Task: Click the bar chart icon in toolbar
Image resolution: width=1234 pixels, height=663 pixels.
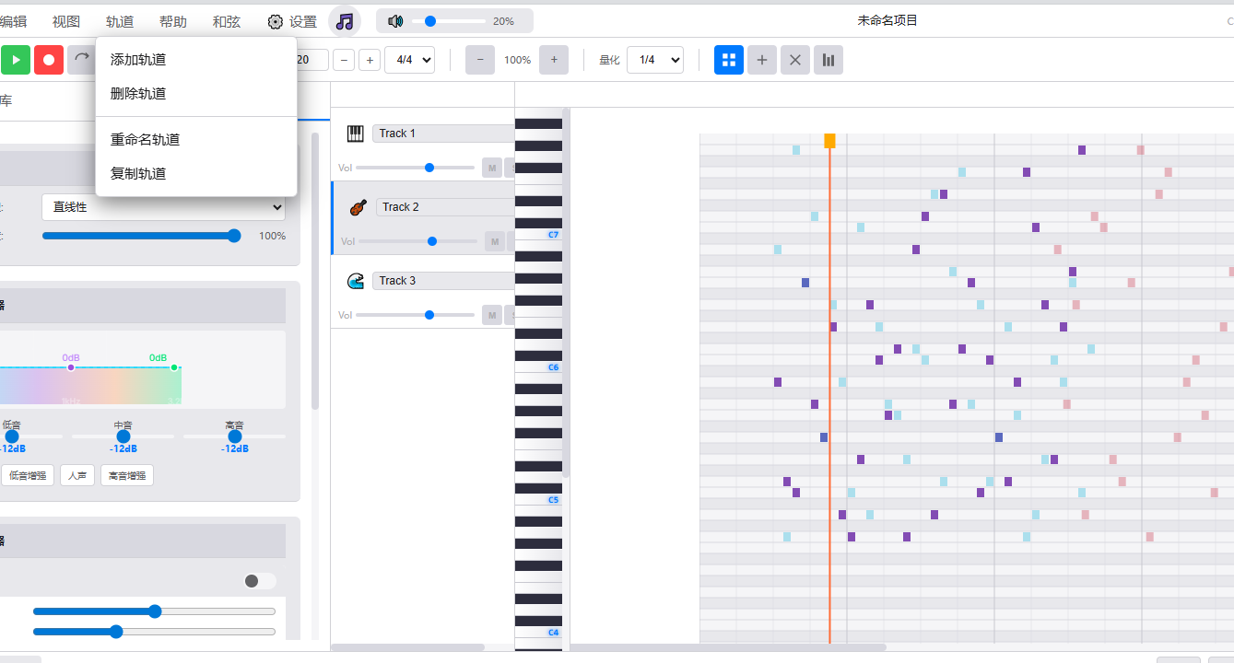Action: tap(829, 60)
